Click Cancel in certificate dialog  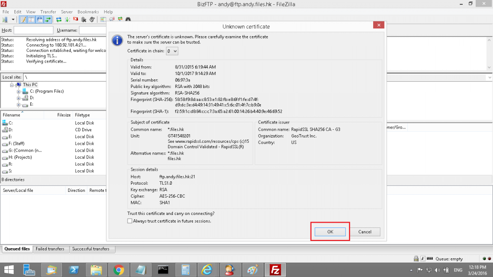365,232
